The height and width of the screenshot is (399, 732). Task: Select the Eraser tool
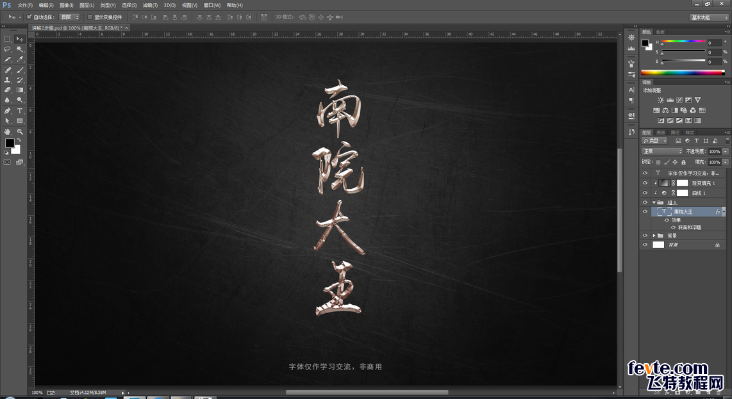(x=7, y=90)
